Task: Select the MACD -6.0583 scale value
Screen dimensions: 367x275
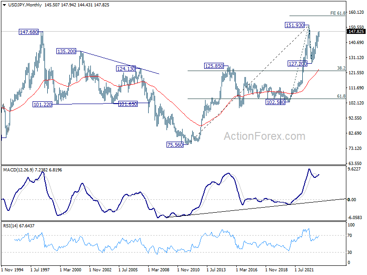Action: pyautogui.click(x=355, y=217)
